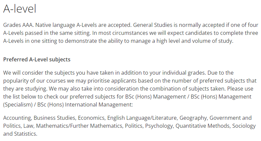Click the word "Statistics" in last line
The width and height of the screenshot is (261, 141).
click(x=25, y=134)
